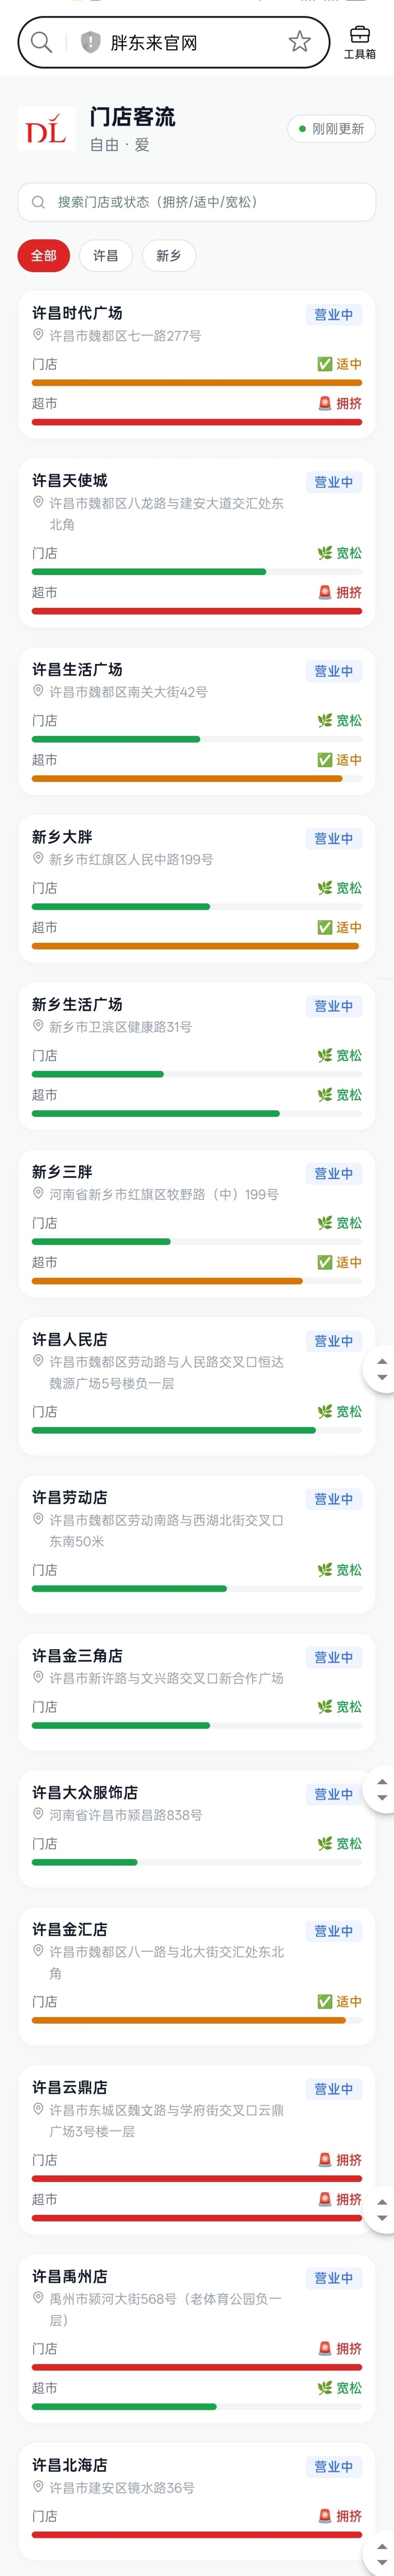This screenshot has height=2576, width=394.
Task: Filter stores by 许昌
Action: pyautogui.click(x=105, y=256)
